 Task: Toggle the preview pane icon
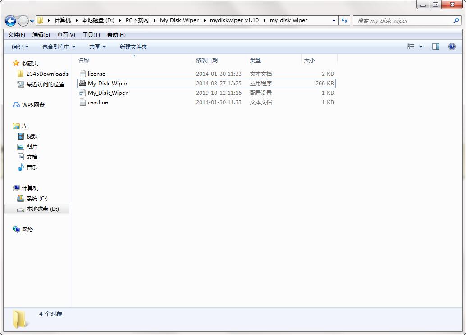tap(436, 47)
